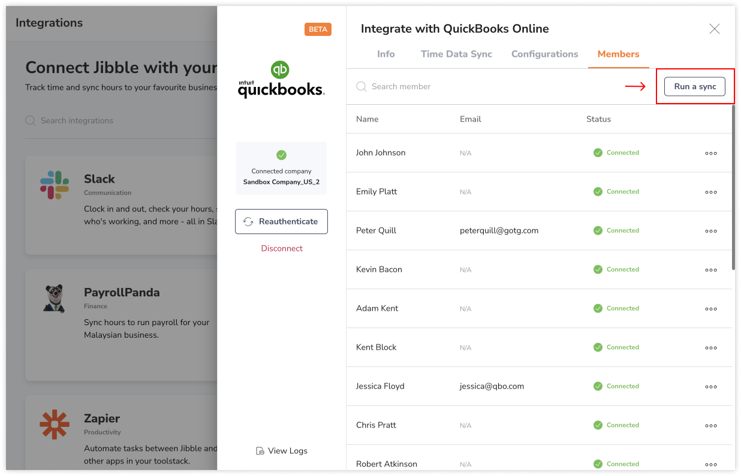Click the Disconnect link
The image size is (741, 476).
point(282,248)
